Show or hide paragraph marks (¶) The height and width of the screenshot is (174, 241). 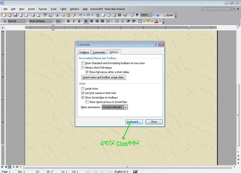tap(137, 15)
